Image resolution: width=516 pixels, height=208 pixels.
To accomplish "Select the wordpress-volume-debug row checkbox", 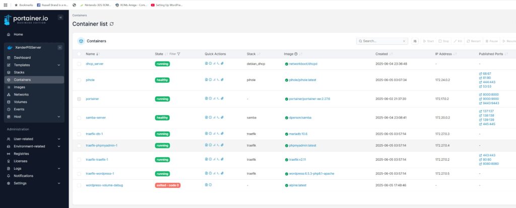I will pyautogui.click(x=79, y=185).
